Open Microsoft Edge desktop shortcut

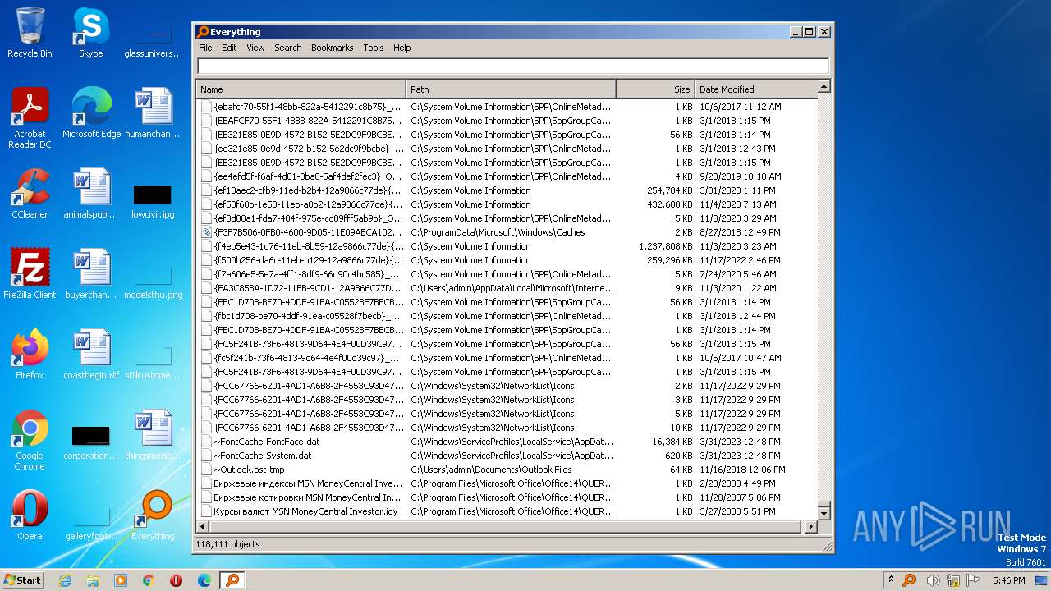91,113
